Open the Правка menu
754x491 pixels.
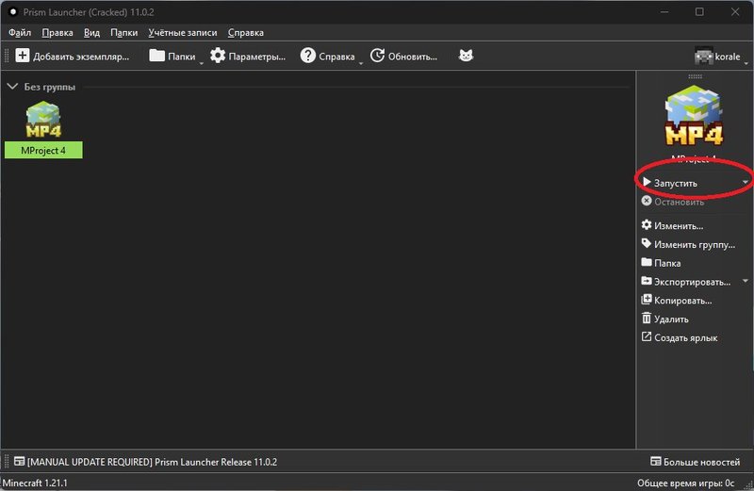point(57,33)
